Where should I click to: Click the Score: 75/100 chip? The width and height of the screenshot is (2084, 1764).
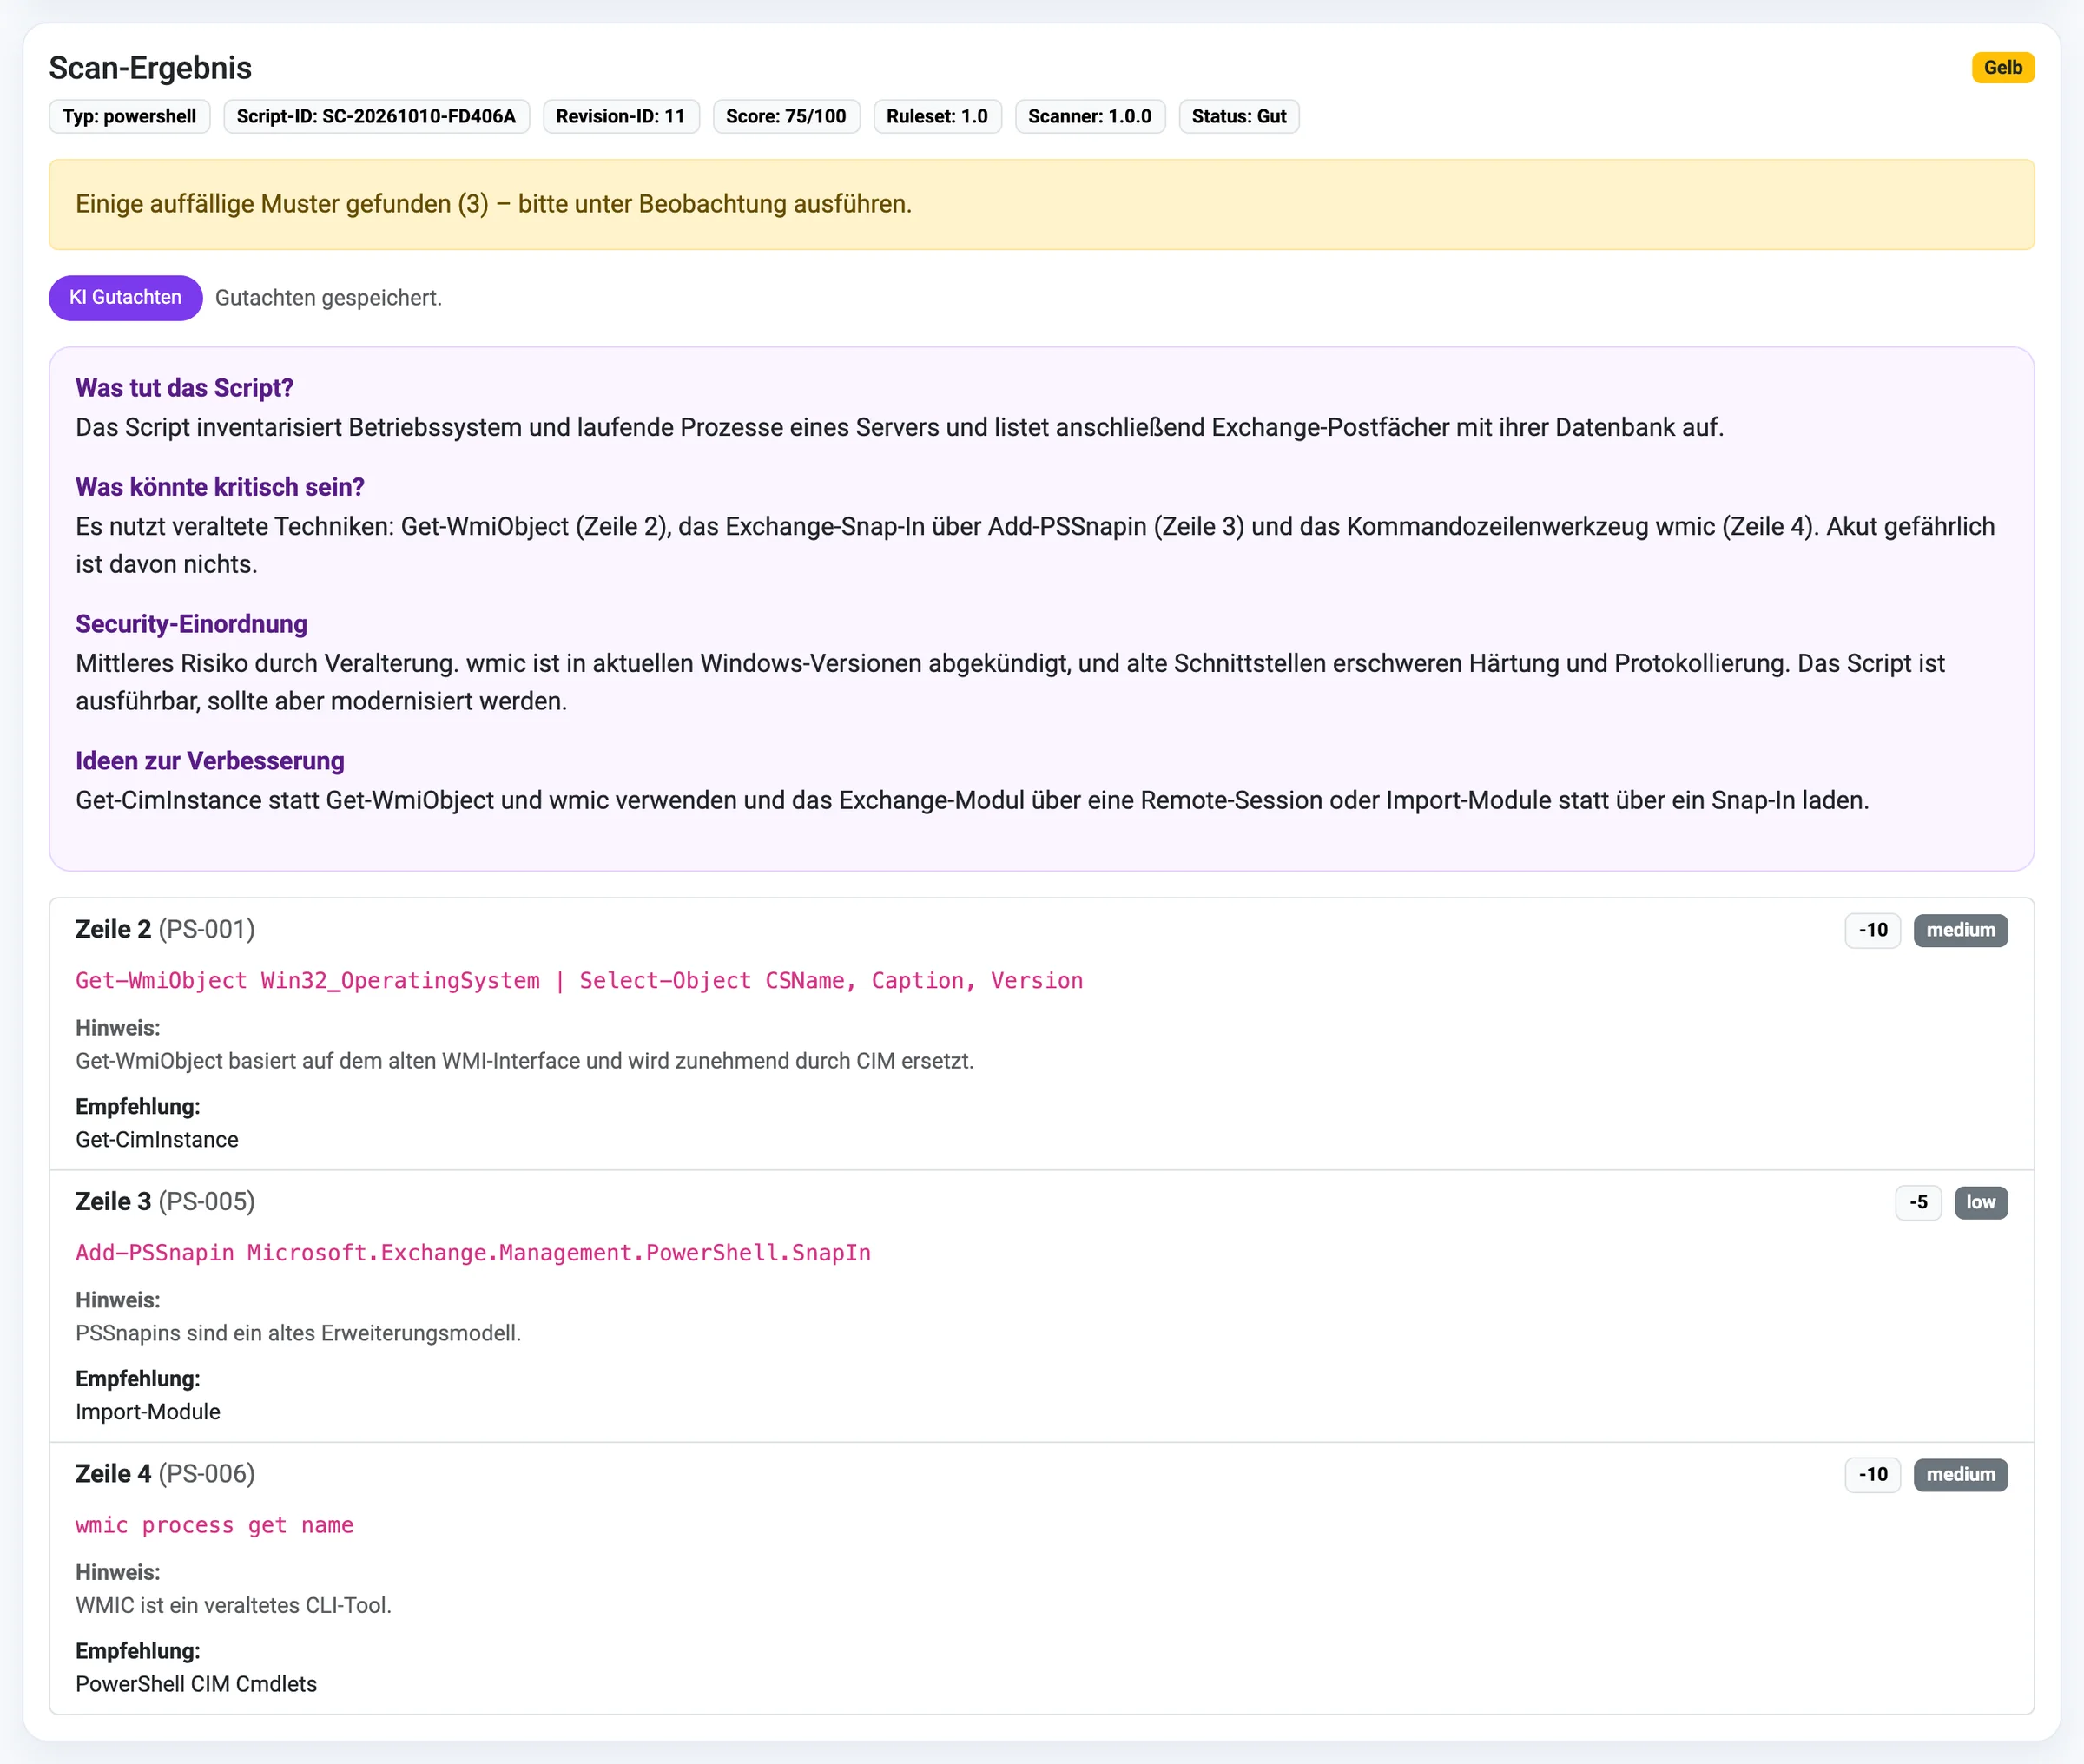click(786, 117)
